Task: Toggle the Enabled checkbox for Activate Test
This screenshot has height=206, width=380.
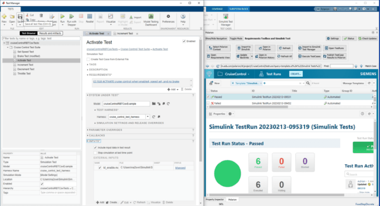Action: point(184,41)
